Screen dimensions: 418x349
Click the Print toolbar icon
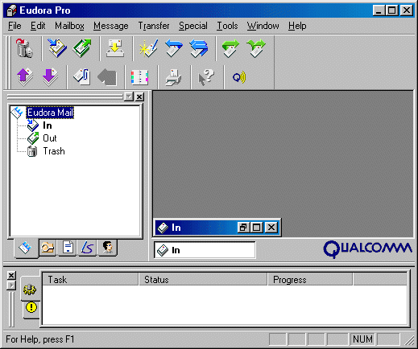pos(173,77)
